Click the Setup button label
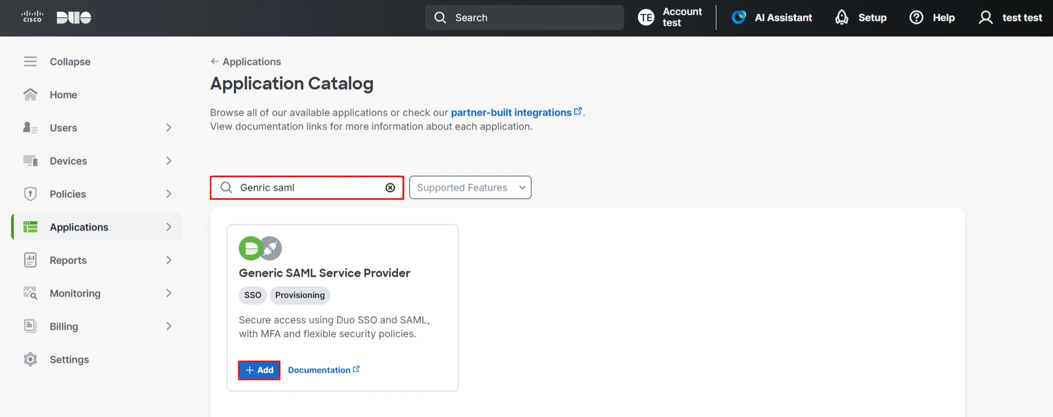Screen dimensions: 1053x417 [872, 18]
